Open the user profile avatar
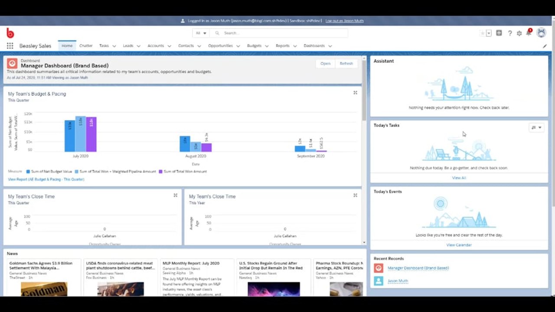 [541, 33]
